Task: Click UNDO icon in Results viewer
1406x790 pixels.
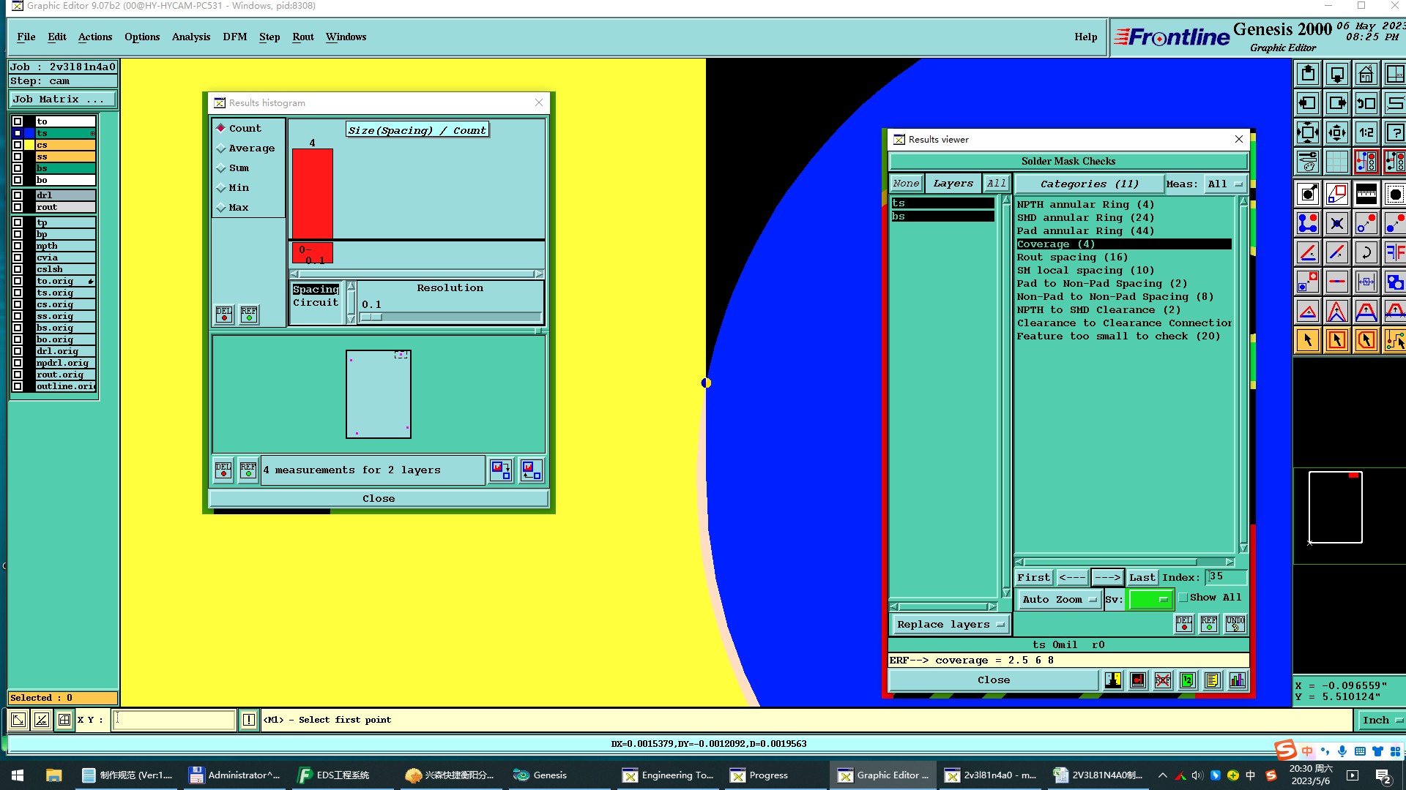Action: pos(1235,623)
